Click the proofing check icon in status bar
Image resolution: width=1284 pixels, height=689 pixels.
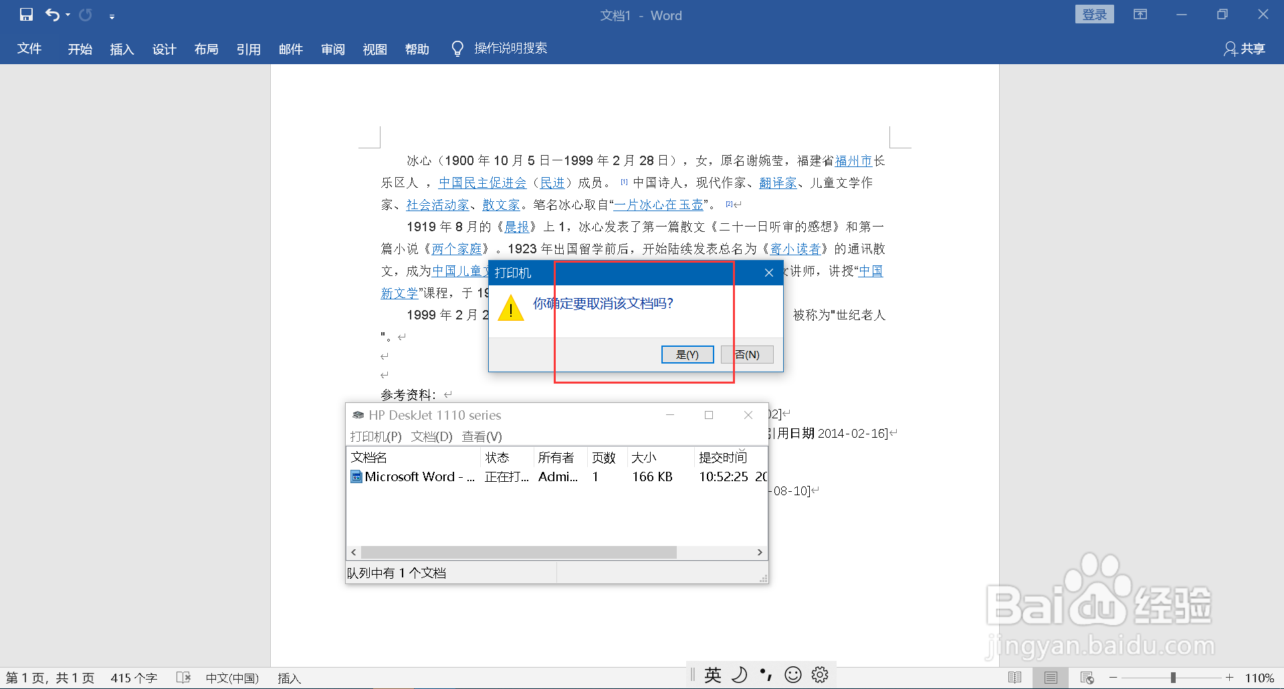[x=184, y=678]
